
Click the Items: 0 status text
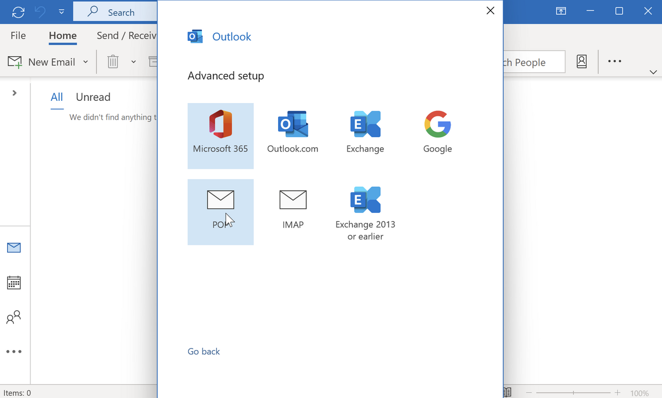tap(17, 393)
